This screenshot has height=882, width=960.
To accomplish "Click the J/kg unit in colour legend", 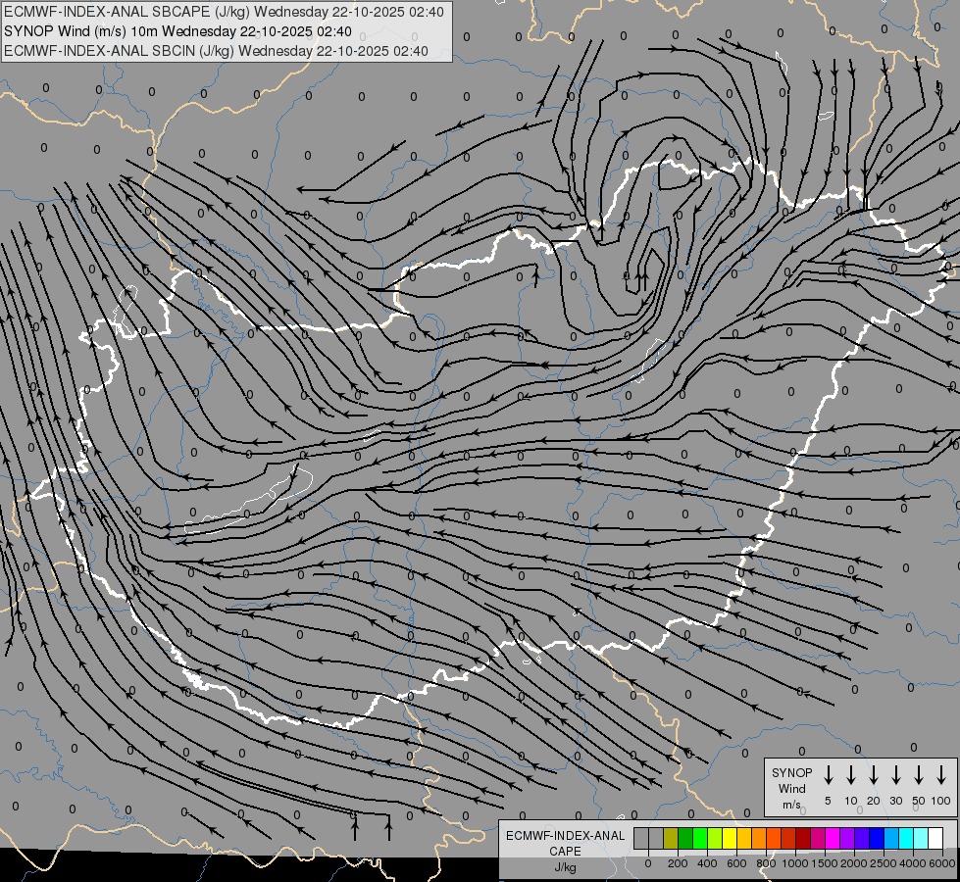I will pyautogui.click(x=565, y=867).
